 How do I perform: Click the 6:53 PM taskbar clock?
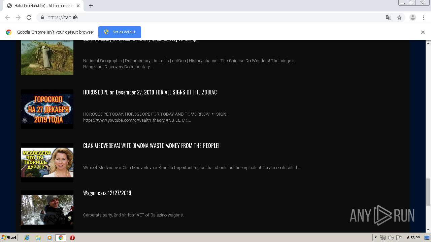tap(413, 238)
